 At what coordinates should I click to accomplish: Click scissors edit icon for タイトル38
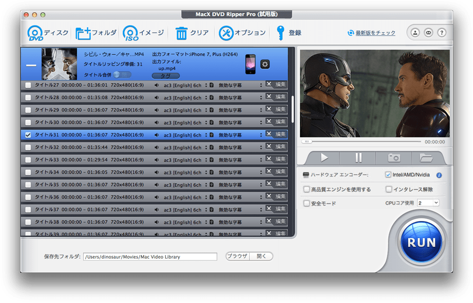coord(269,221)
